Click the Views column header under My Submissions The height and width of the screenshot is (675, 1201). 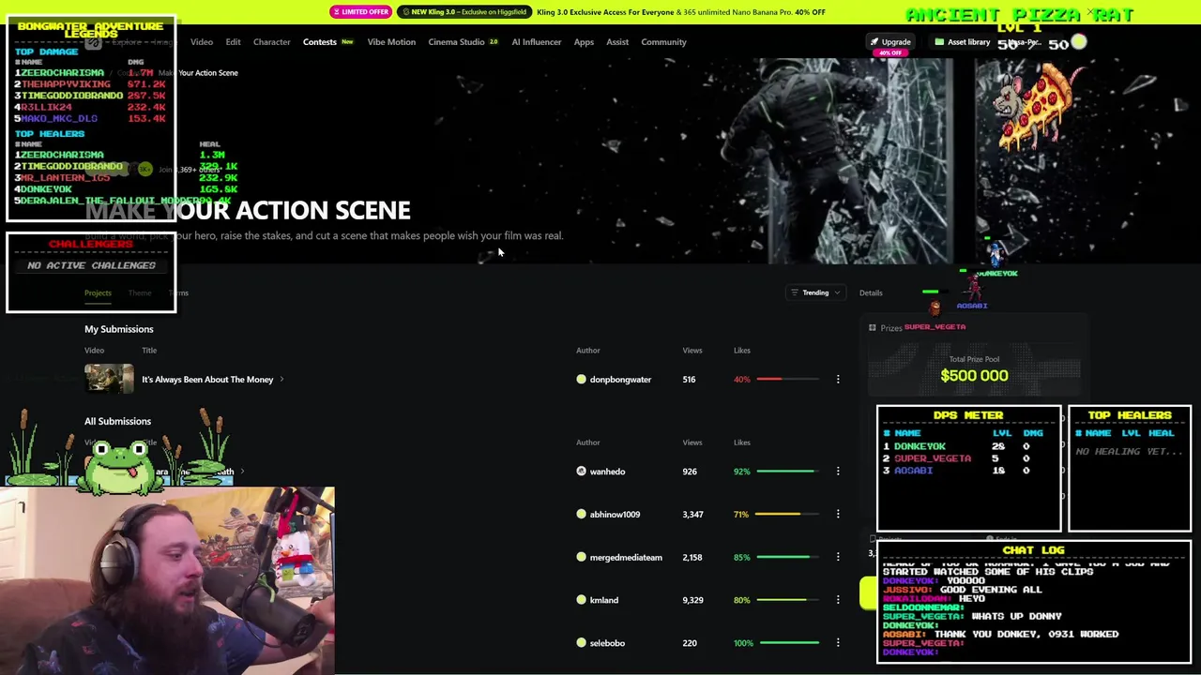[x=692, y=351]
